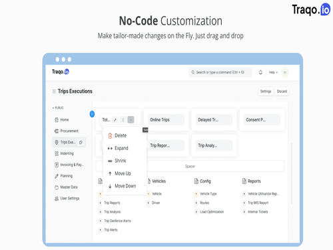Open the Internal Tickets link
Screen dimensions: 333x250
258,212
